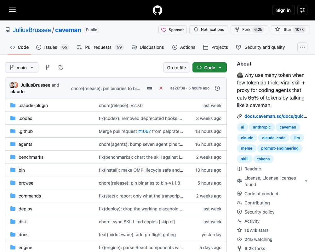Open the .claude-plugin folder
Viewport: 315px width, 252px height.
tap(33, 106)
